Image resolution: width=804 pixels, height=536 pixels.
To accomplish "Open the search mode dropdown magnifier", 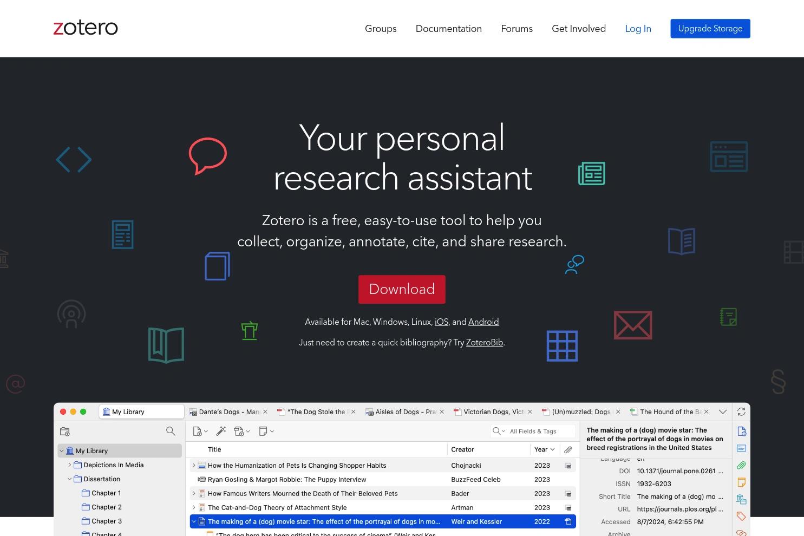I will 498,431.
